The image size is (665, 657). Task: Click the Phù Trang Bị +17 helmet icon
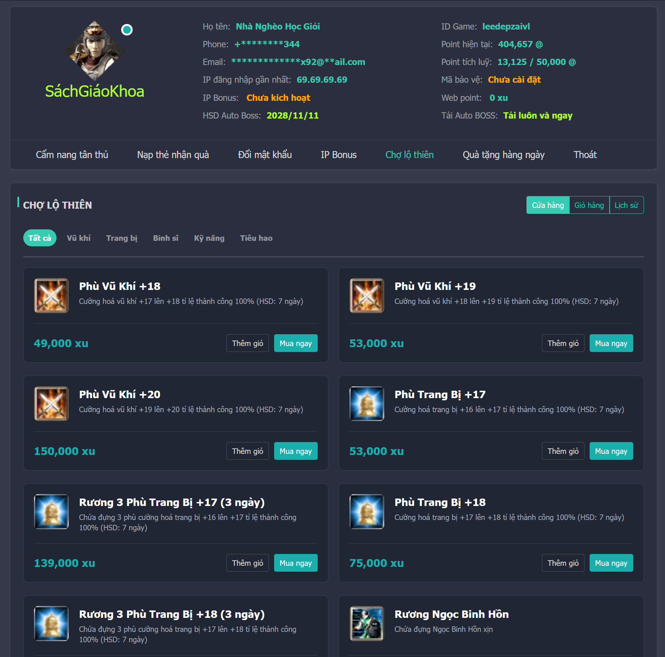367,404
